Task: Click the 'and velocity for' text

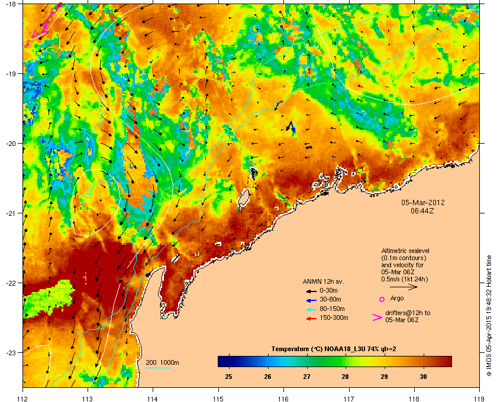Action: (402, 265)
